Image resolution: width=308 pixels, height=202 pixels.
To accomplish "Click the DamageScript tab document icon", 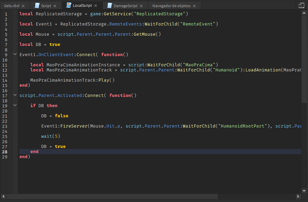I will [x=110, y=5].
